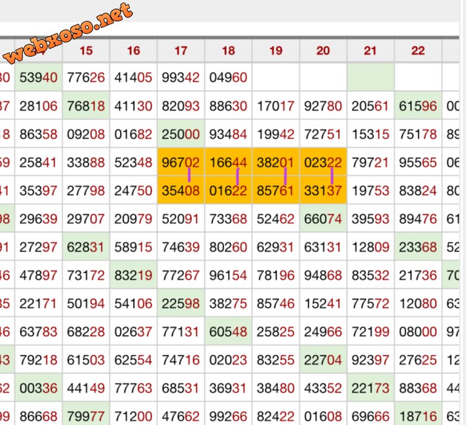Select the column 22 header
Viewport: 466px width, 425px height.
click(418, 50)
